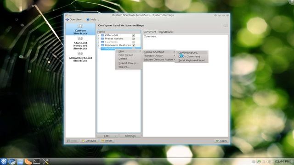Viewport: 294px width, 165px height.
Task: Open the file manager from the panel
Action: (20, 161)
